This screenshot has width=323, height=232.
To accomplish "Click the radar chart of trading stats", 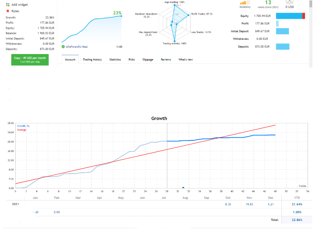I will click(174, 23).
